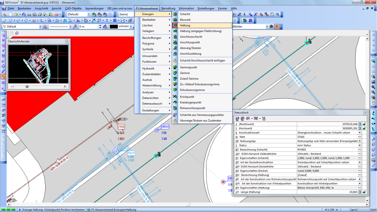Image resolution: width=377 pixels, height=212 pixels.
Task: Click the circle construction tool icon
Action: pos(49,20)
